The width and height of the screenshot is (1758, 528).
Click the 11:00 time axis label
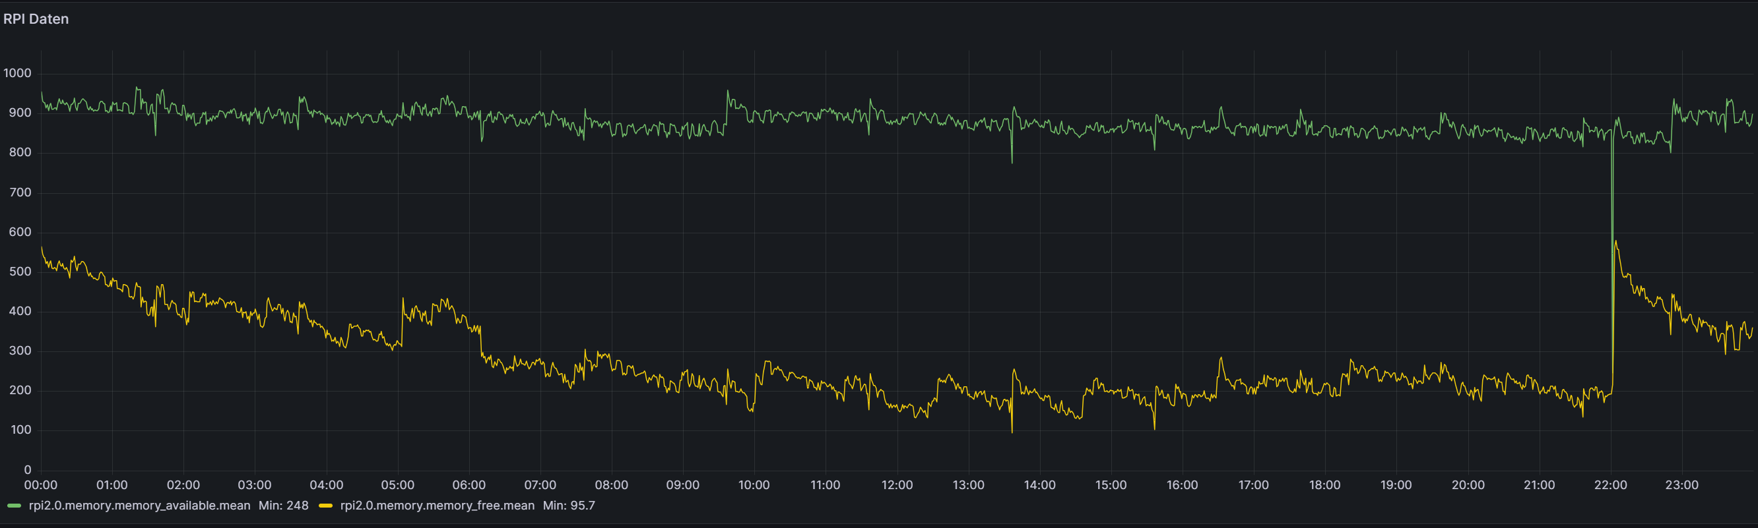tap(826, 485)
